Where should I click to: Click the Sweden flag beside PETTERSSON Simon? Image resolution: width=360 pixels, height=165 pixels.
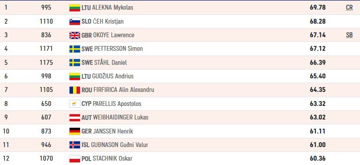pyautogui.click(x=75, y=49)
